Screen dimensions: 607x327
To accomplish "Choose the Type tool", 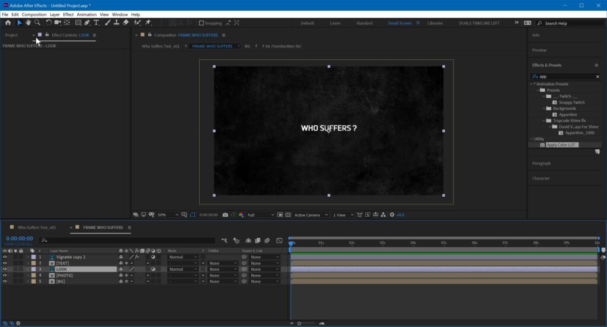I will point(97,23).
